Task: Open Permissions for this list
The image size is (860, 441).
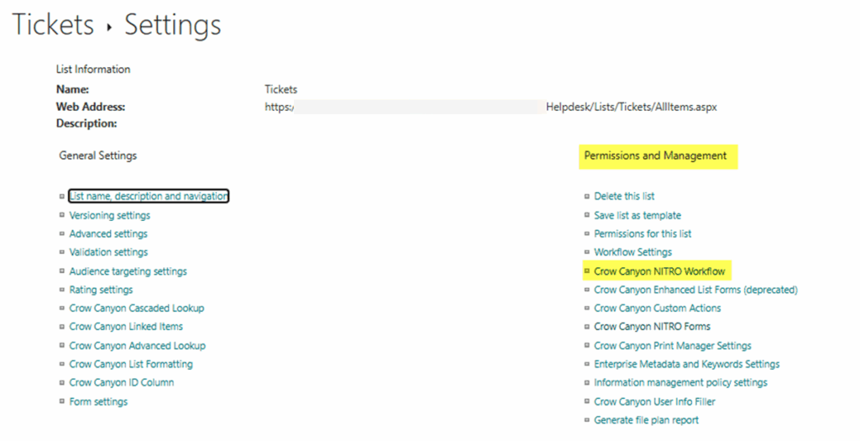Action: [642, 234]
